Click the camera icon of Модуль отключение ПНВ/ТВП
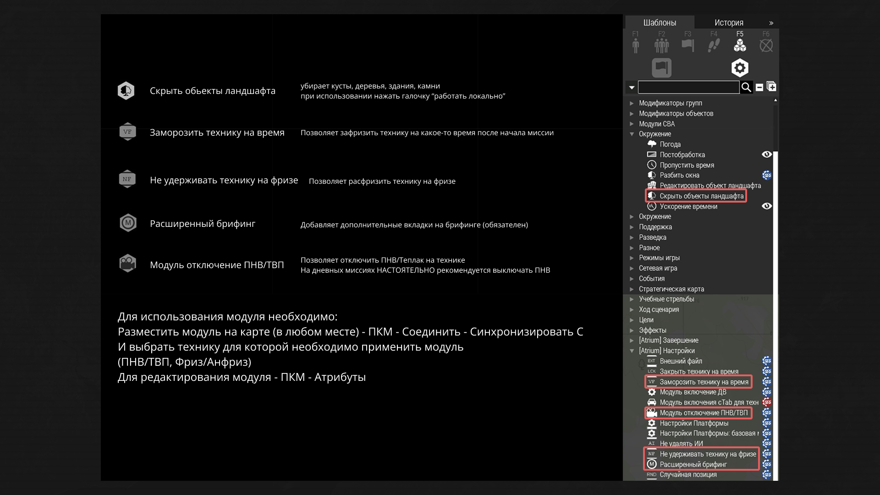The width and height of the screenshot is (880, 495). (651, 412)
